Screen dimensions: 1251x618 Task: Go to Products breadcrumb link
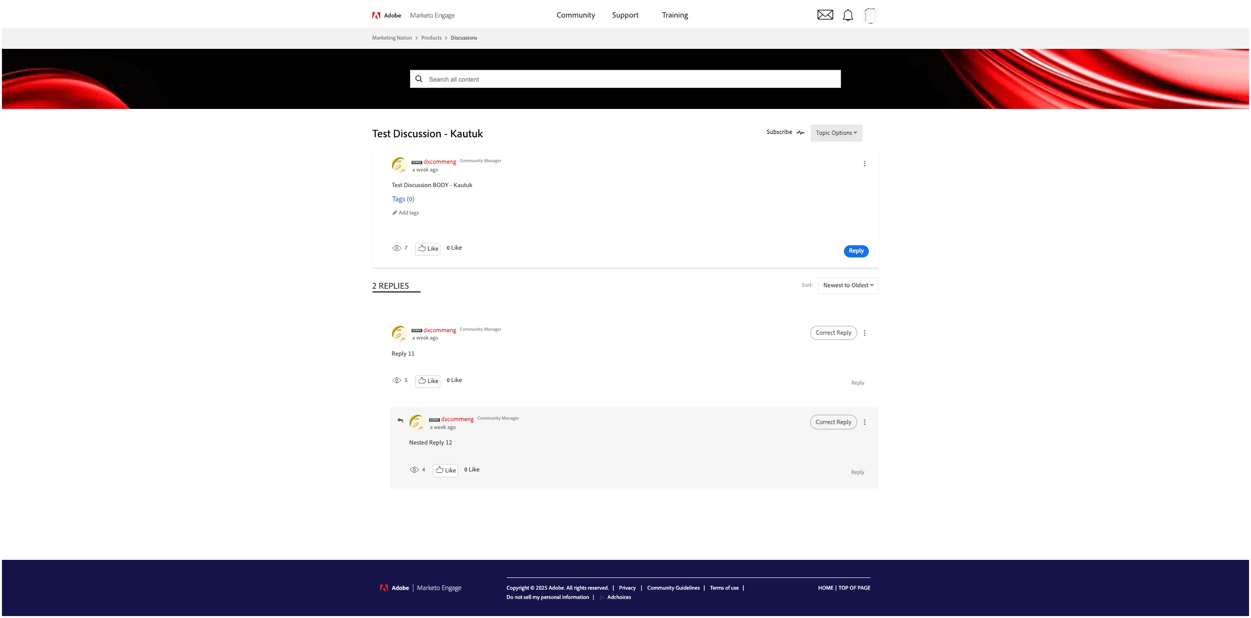(x=431, y=38)
